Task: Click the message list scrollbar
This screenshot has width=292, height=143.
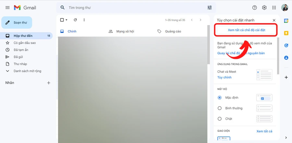Action: [208, 45]
